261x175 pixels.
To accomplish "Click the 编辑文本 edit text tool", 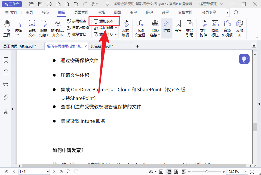I will pos(32,29).
